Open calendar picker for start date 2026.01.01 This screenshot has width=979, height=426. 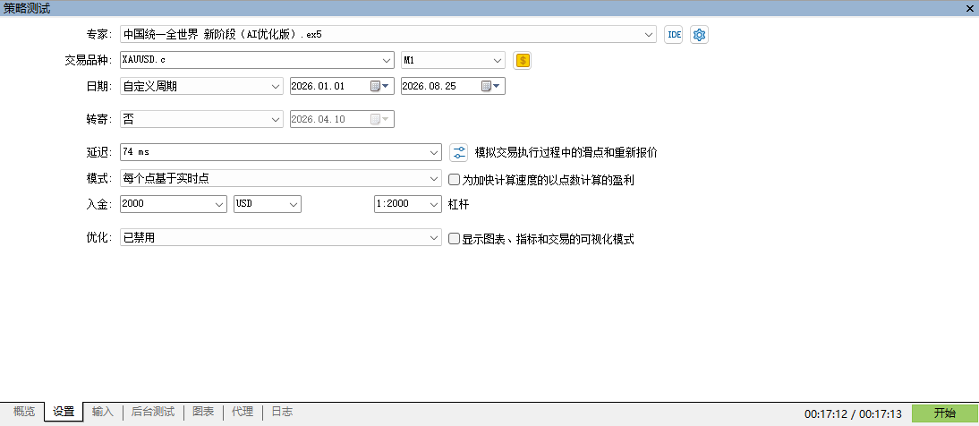pos(379,86)
